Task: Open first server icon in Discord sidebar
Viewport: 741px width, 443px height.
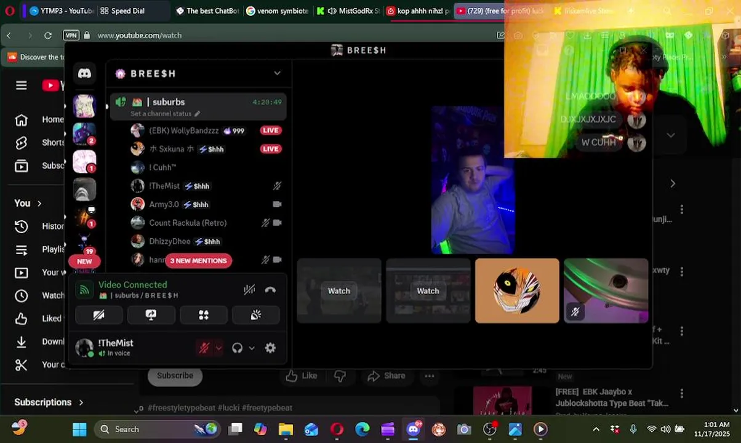Action: coord(84,106)
